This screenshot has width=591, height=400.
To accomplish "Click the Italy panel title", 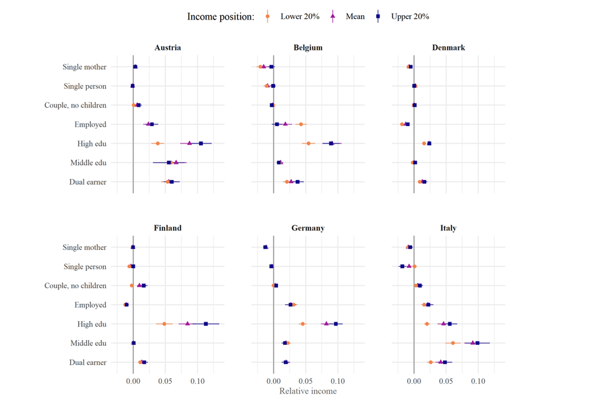I will (449, 228).
